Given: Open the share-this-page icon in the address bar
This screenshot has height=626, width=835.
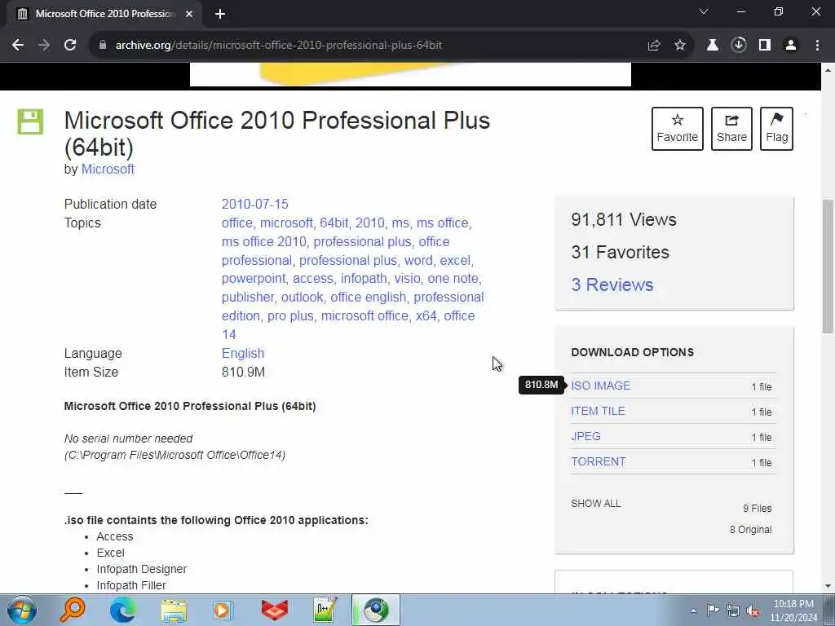Looking at the screenshot, I should [x=654, y=46].
